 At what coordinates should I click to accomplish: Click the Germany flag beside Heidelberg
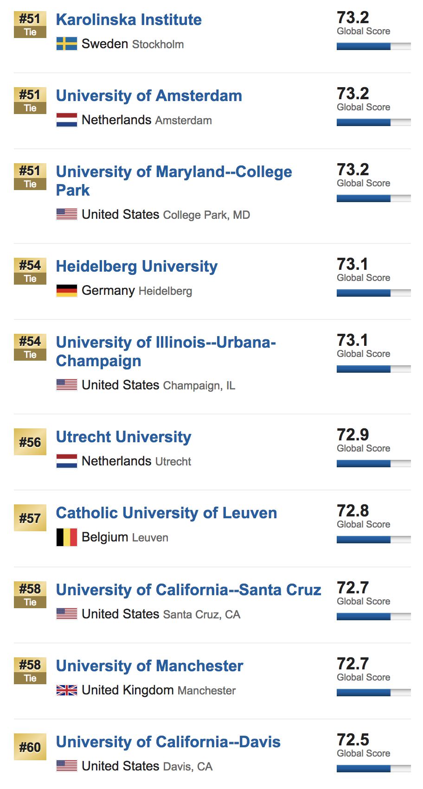point(66,291)
